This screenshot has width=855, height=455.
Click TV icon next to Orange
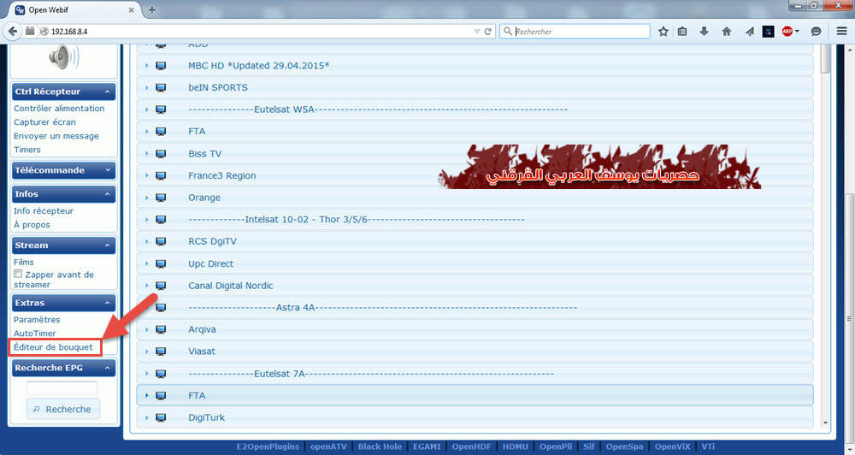(161, 198)
